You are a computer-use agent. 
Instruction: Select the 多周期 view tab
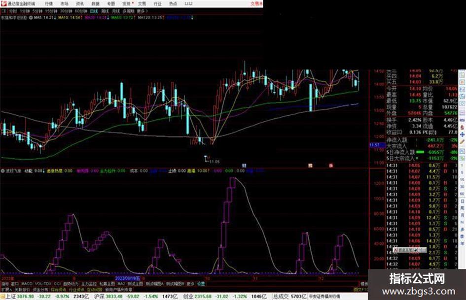(128, 11)
